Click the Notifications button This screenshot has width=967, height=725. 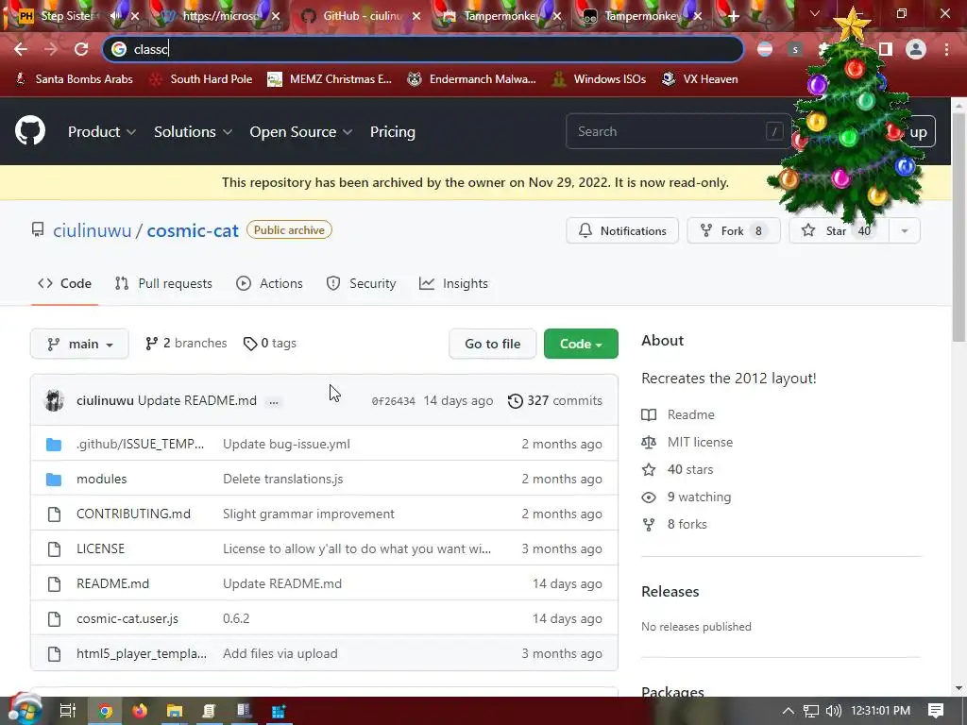tap(622, 231)
